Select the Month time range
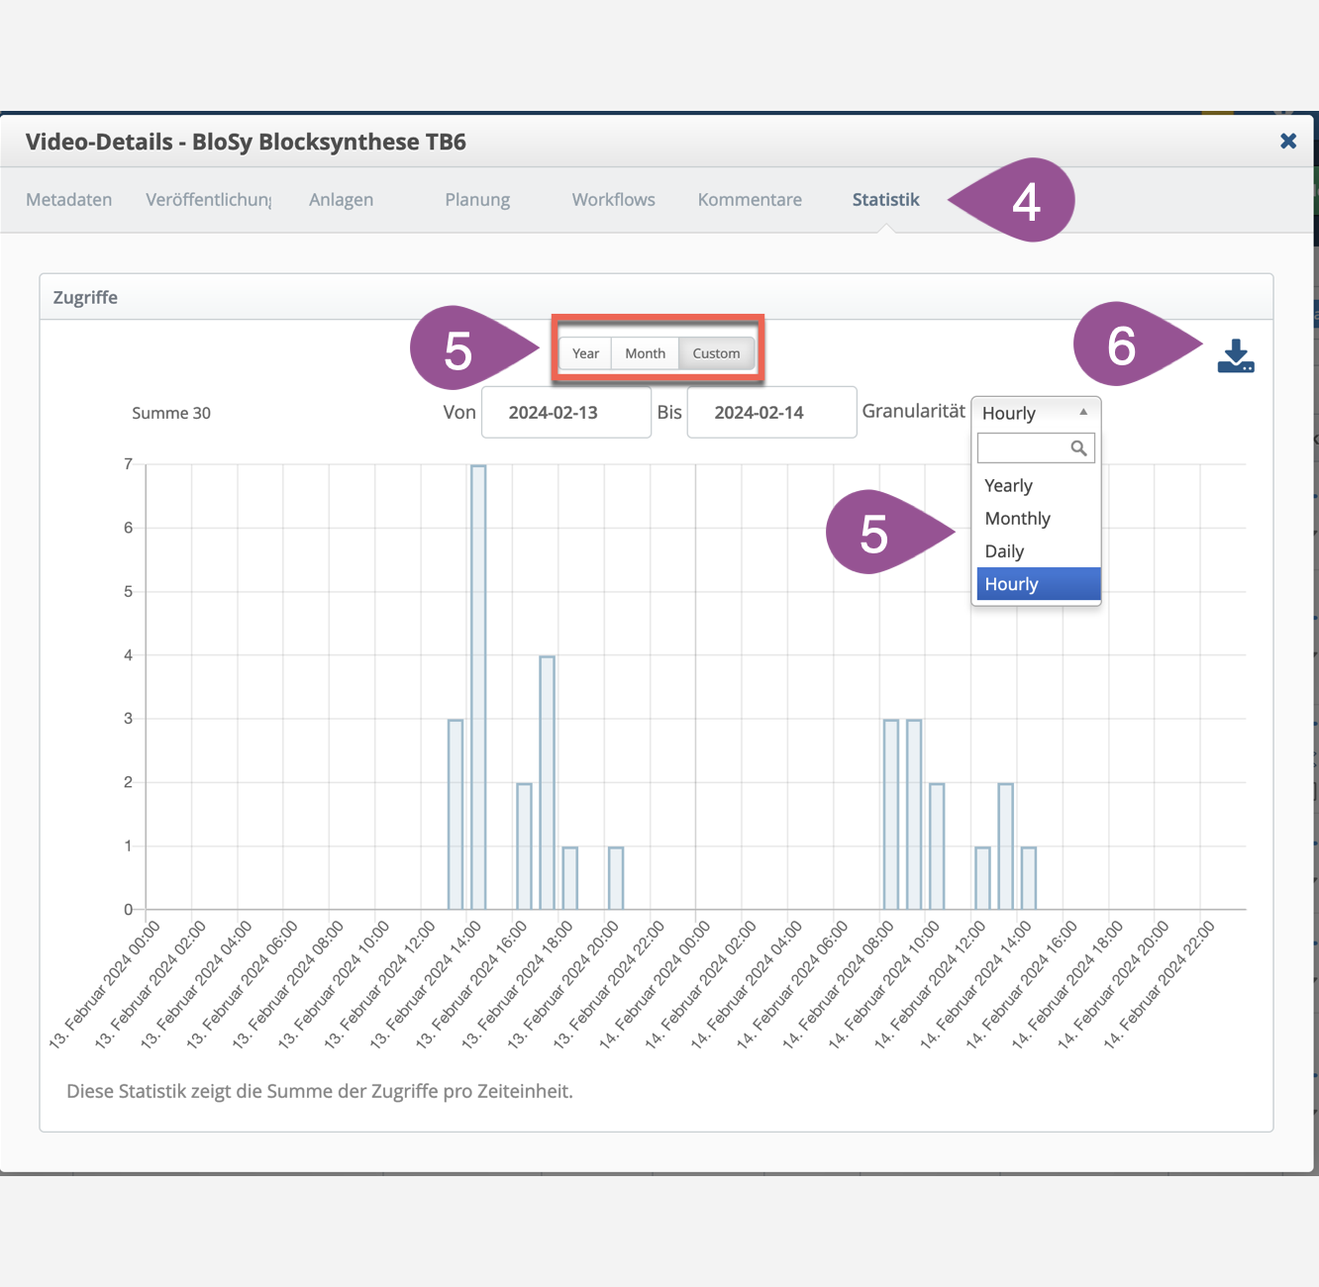The height and width of the screenshot is (1287, 1319). coord(645,353)
